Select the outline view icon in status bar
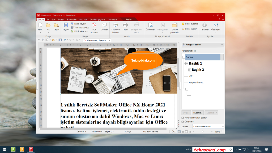 pos(190,132)
